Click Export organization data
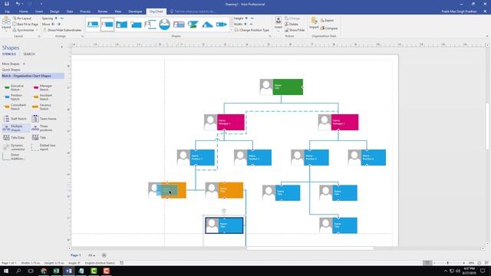The image size is (491, 276). click(327, 21)
